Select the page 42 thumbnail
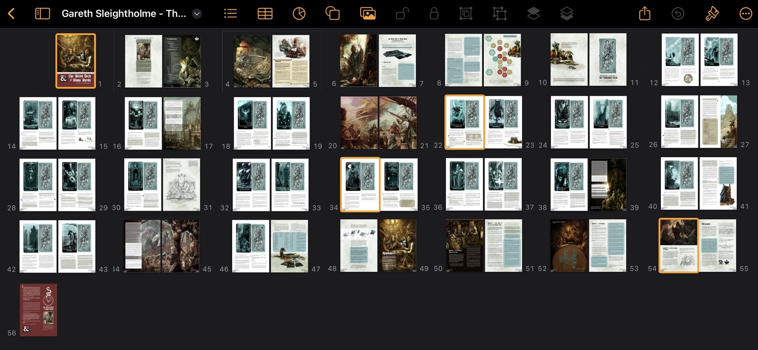 38,246
